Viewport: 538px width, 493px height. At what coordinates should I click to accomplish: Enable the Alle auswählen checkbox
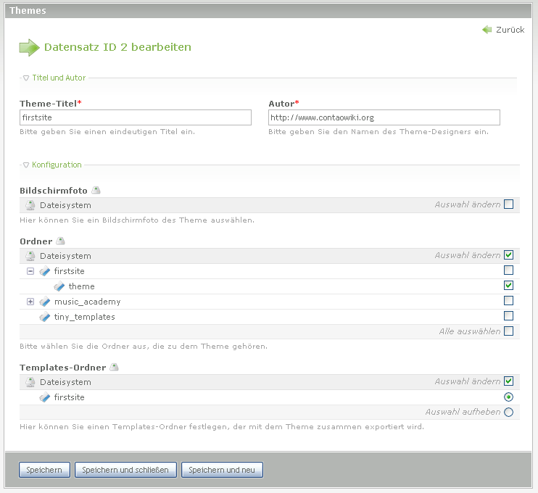(508, 331)
